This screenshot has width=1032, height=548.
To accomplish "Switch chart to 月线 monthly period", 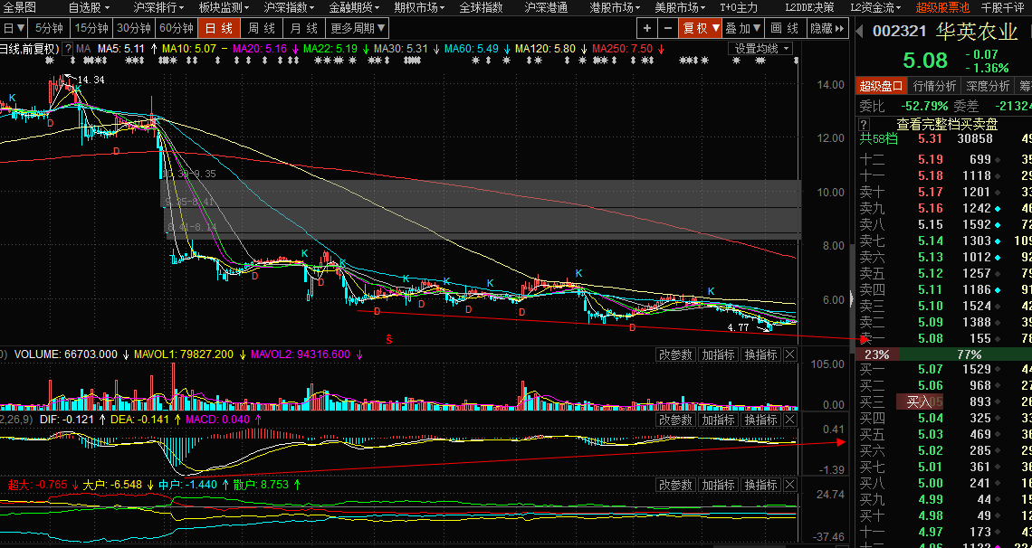I will coord(303,28).
